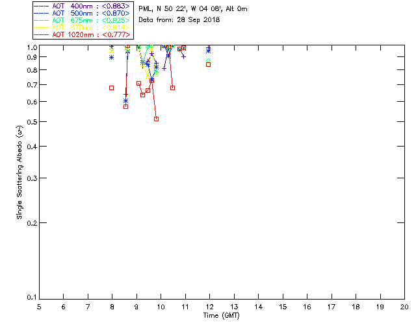
Task: Click the x-axis tick label 14
Action: [259, 307]
